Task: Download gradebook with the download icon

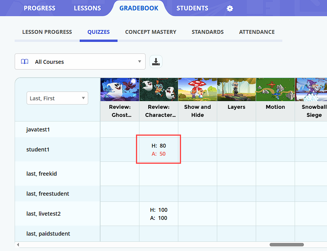Action: 156,62
